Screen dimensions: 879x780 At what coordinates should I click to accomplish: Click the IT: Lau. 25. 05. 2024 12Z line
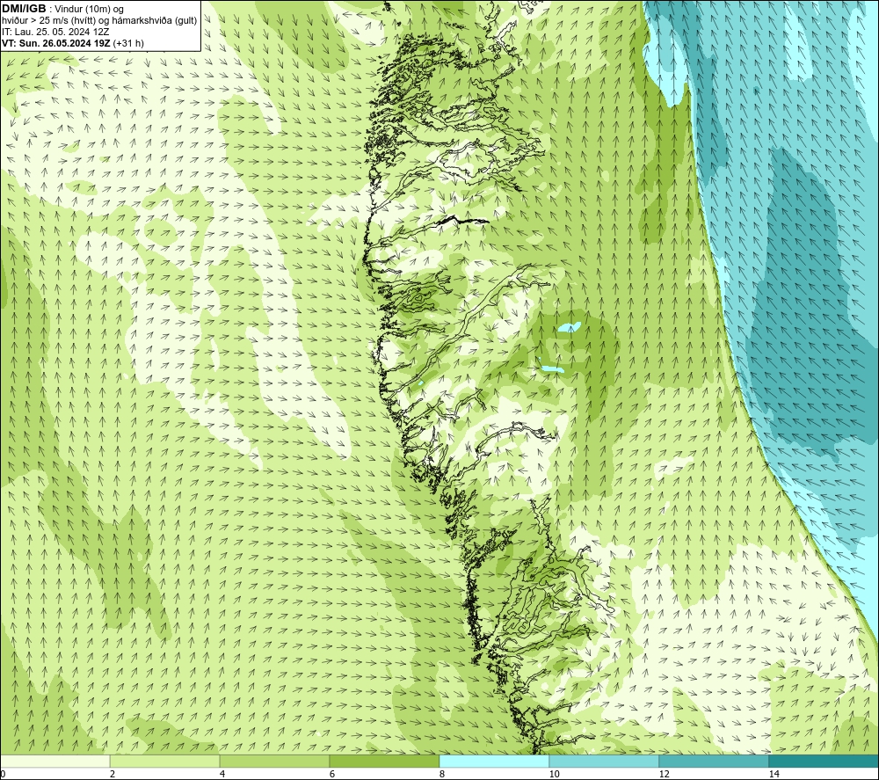(55, 32)
